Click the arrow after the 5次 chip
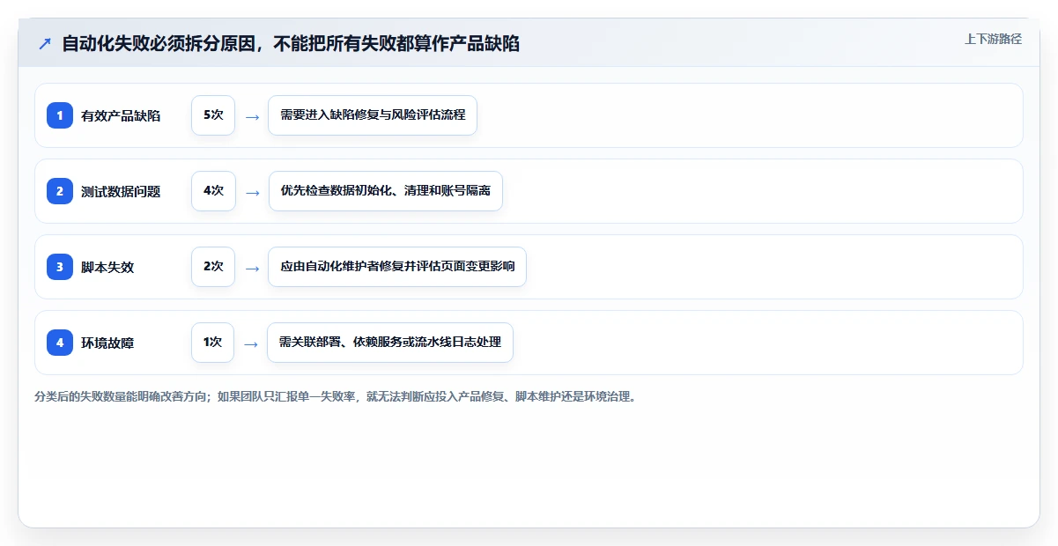Viewport: 1058px width, 546px height. click(252, 116)
